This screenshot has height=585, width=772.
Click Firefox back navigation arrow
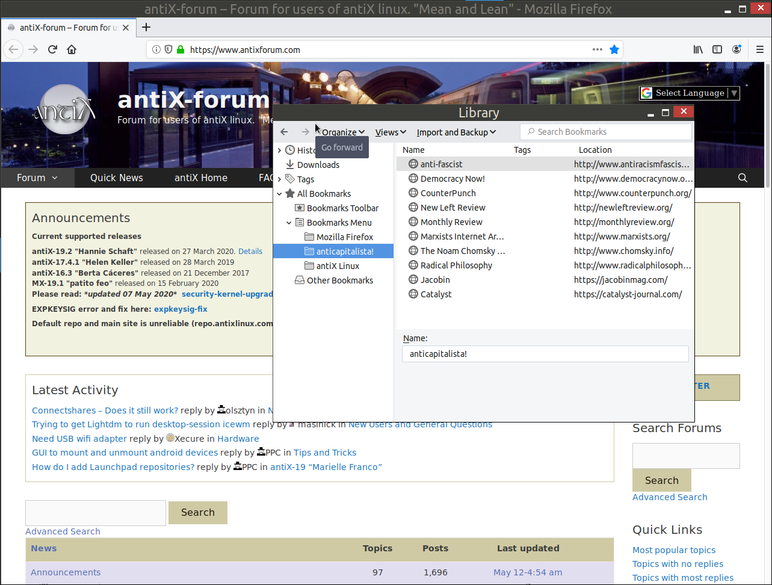tap(14, 49)
